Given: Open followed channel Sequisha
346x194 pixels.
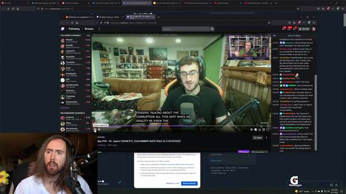Looking at the screenshot, I should (76, 58).
